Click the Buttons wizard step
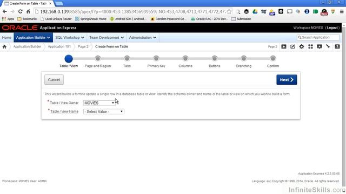 (215, 59)
